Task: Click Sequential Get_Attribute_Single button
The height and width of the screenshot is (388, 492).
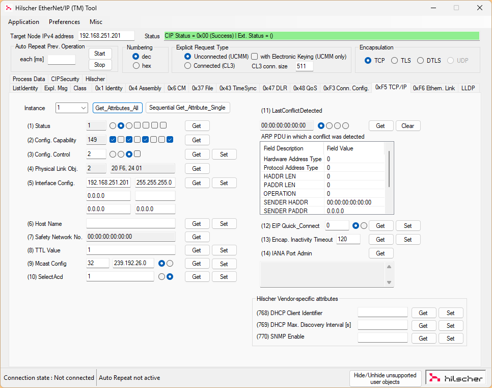Action: pos(187,108)
